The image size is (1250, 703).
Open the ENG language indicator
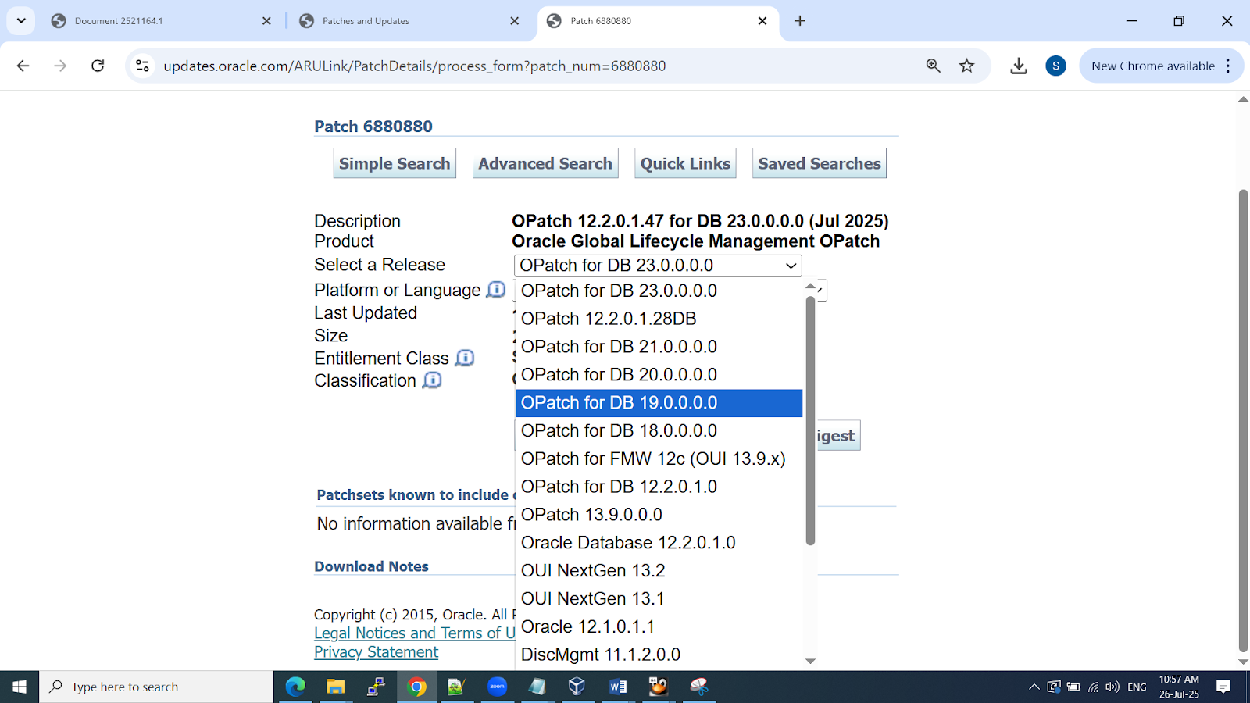[1137, 687]
